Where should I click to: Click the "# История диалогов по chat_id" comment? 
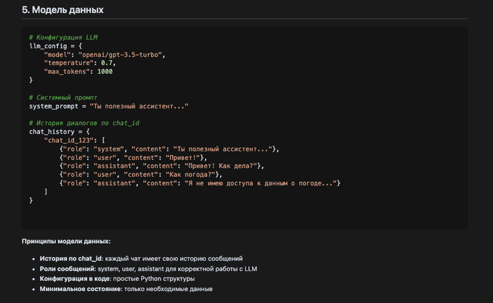coord(85,123)
